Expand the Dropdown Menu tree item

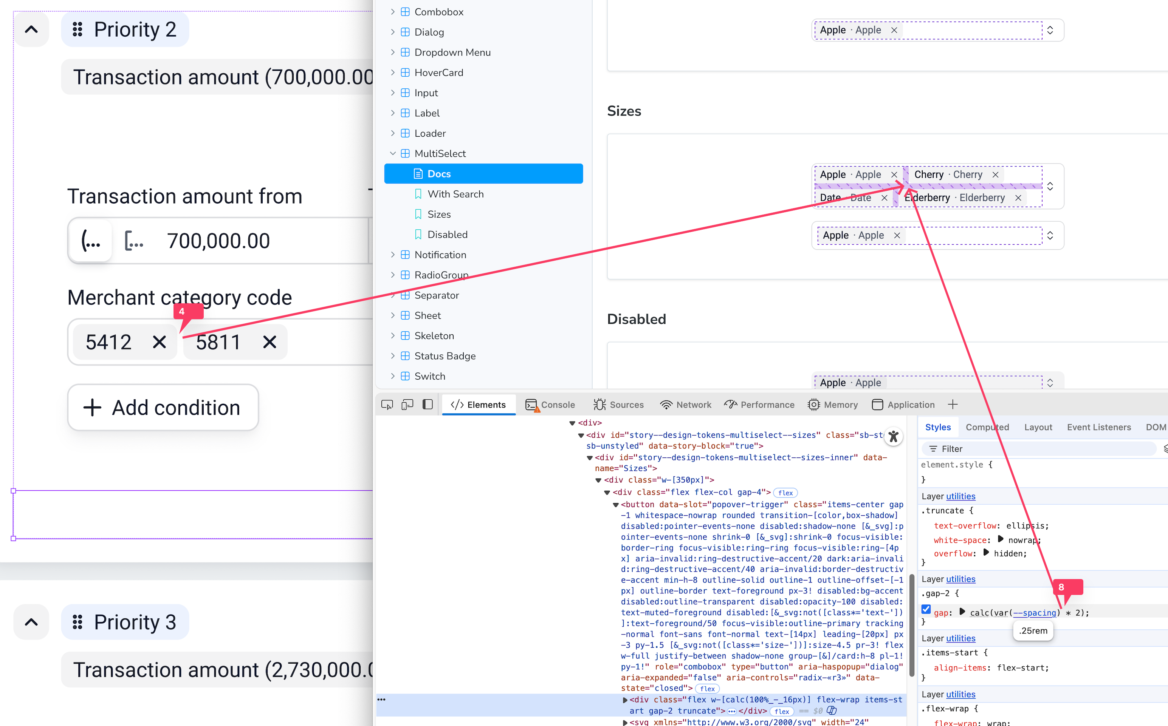pos(393,52)
